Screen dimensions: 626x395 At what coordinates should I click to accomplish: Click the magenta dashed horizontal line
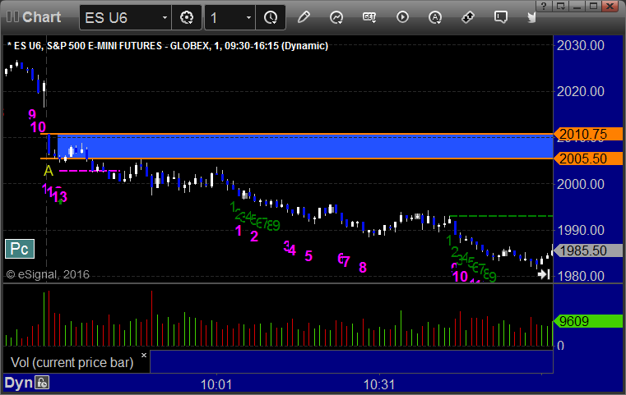90,171
